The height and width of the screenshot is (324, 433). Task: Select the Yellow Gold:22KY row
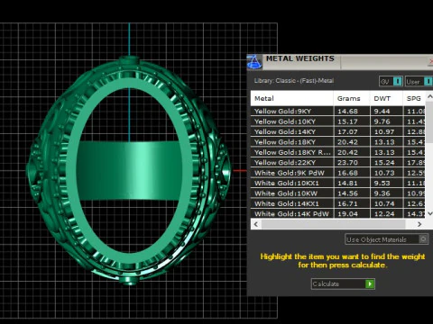tap(338, 163)
